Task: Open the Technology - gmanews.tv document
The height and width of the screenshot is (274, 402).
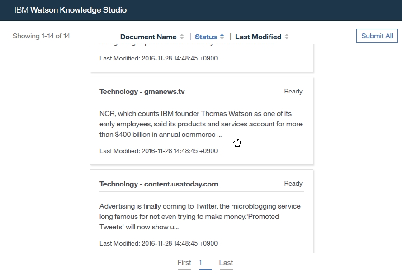Action: 142,92
